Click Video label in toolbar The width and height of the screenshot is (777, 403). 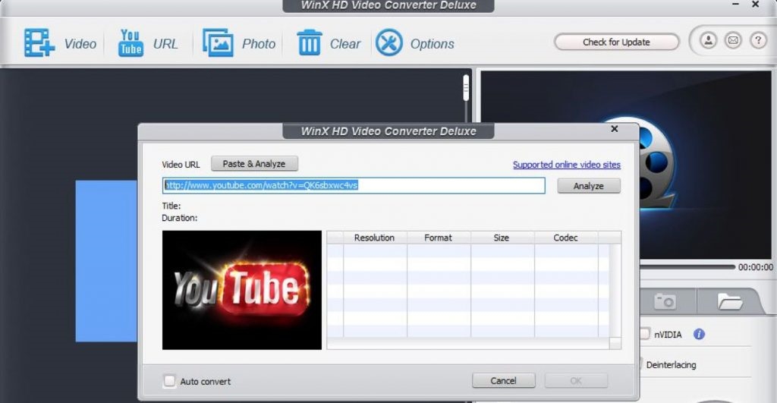(80, 44)
